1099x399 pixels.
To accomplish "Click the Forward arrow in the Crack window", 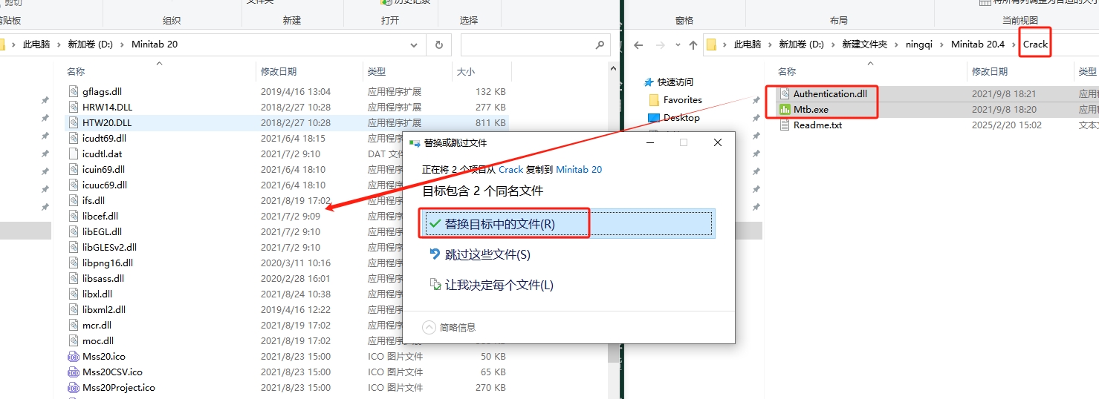I will (x=662, y=44).
